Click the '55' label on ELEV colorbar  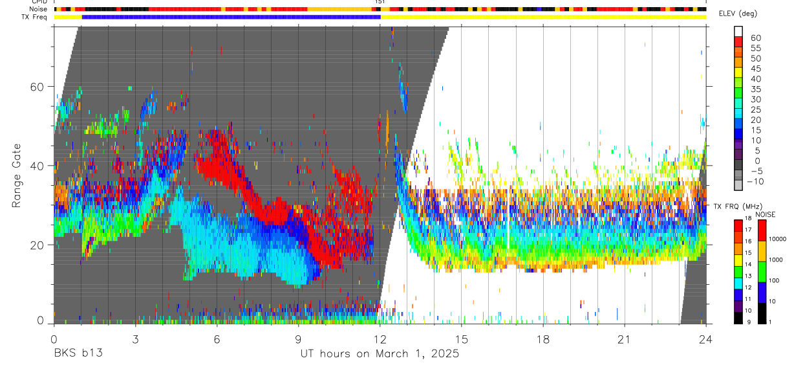coord(755,49)
